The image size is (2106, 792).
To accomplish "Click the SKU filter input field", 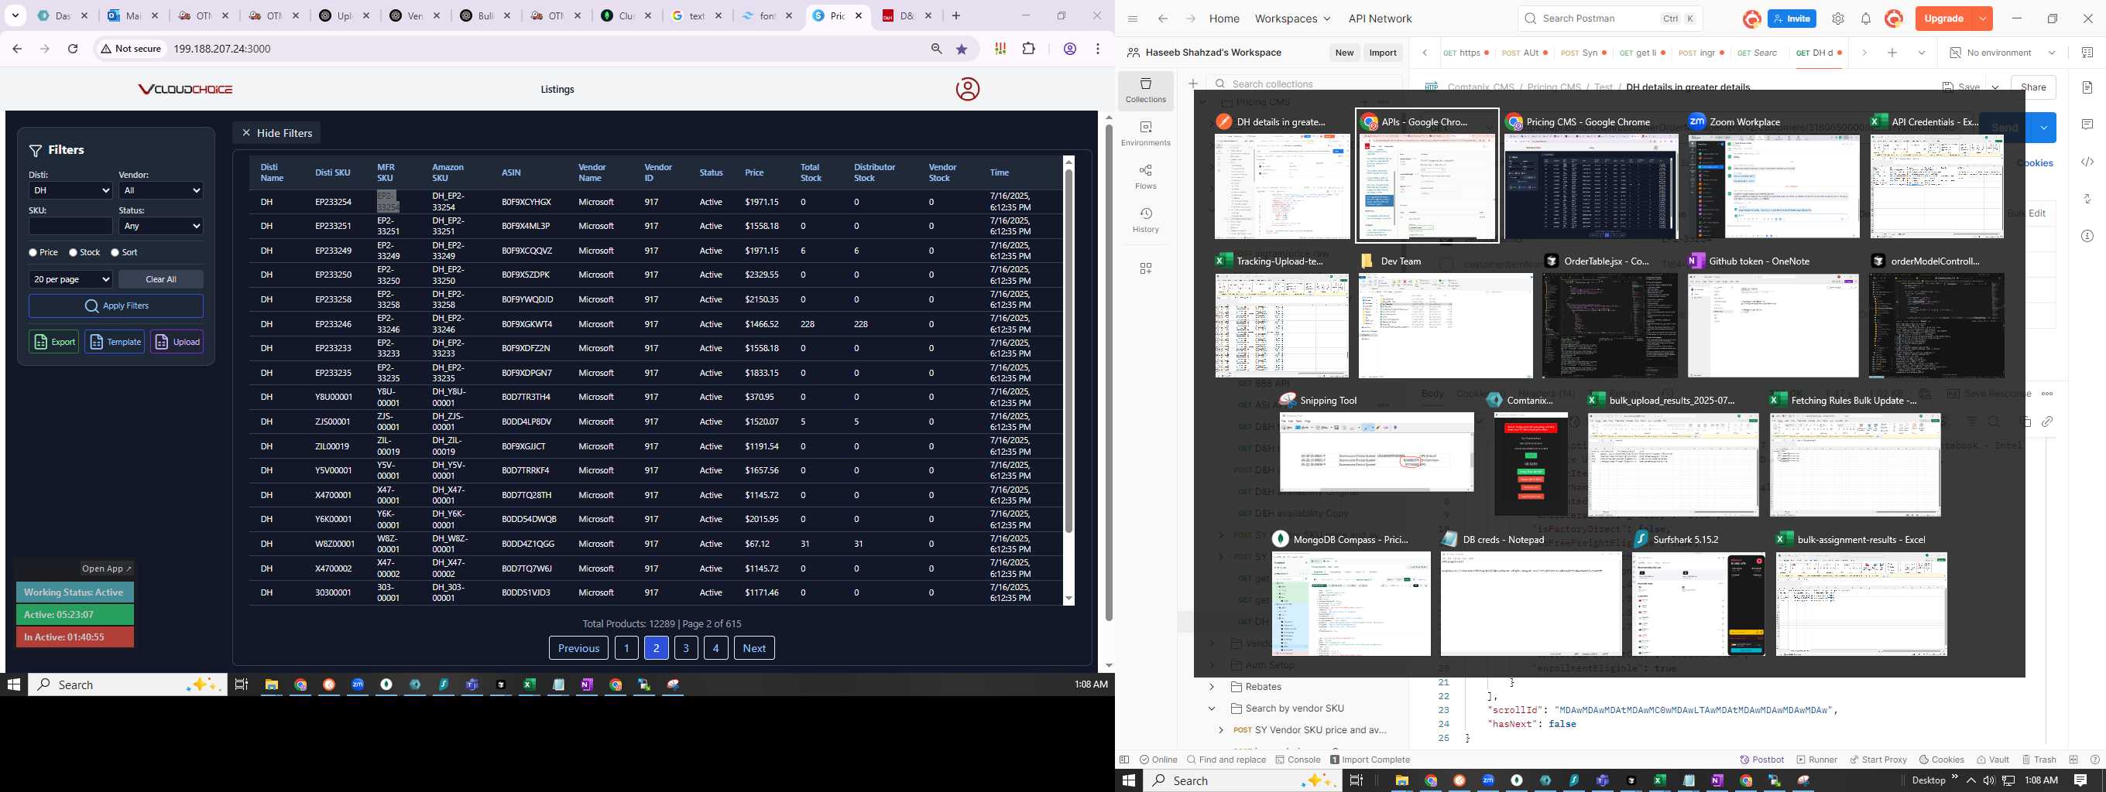I will pyautogui.click(x=70, y=226).
